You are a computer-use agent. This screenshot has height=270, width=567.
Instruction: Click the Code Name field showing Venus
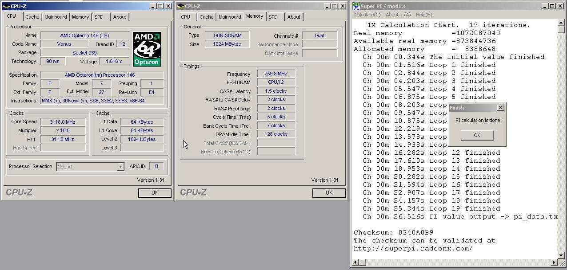click(64, 44)
